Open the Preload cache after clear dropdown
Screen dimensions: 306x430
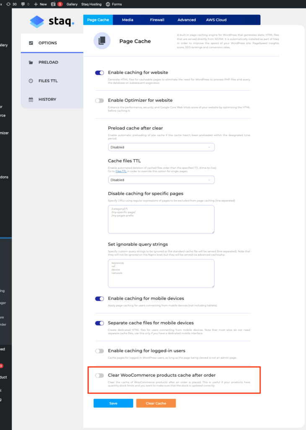161,147
